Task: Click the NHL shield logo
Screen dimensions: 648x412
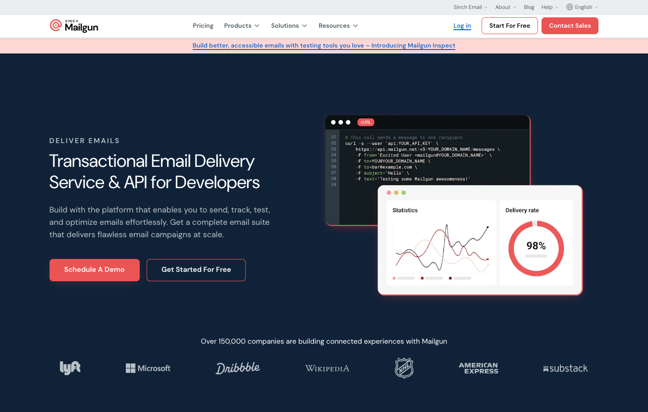Action: pyautogui.click(x=404, y=367)
